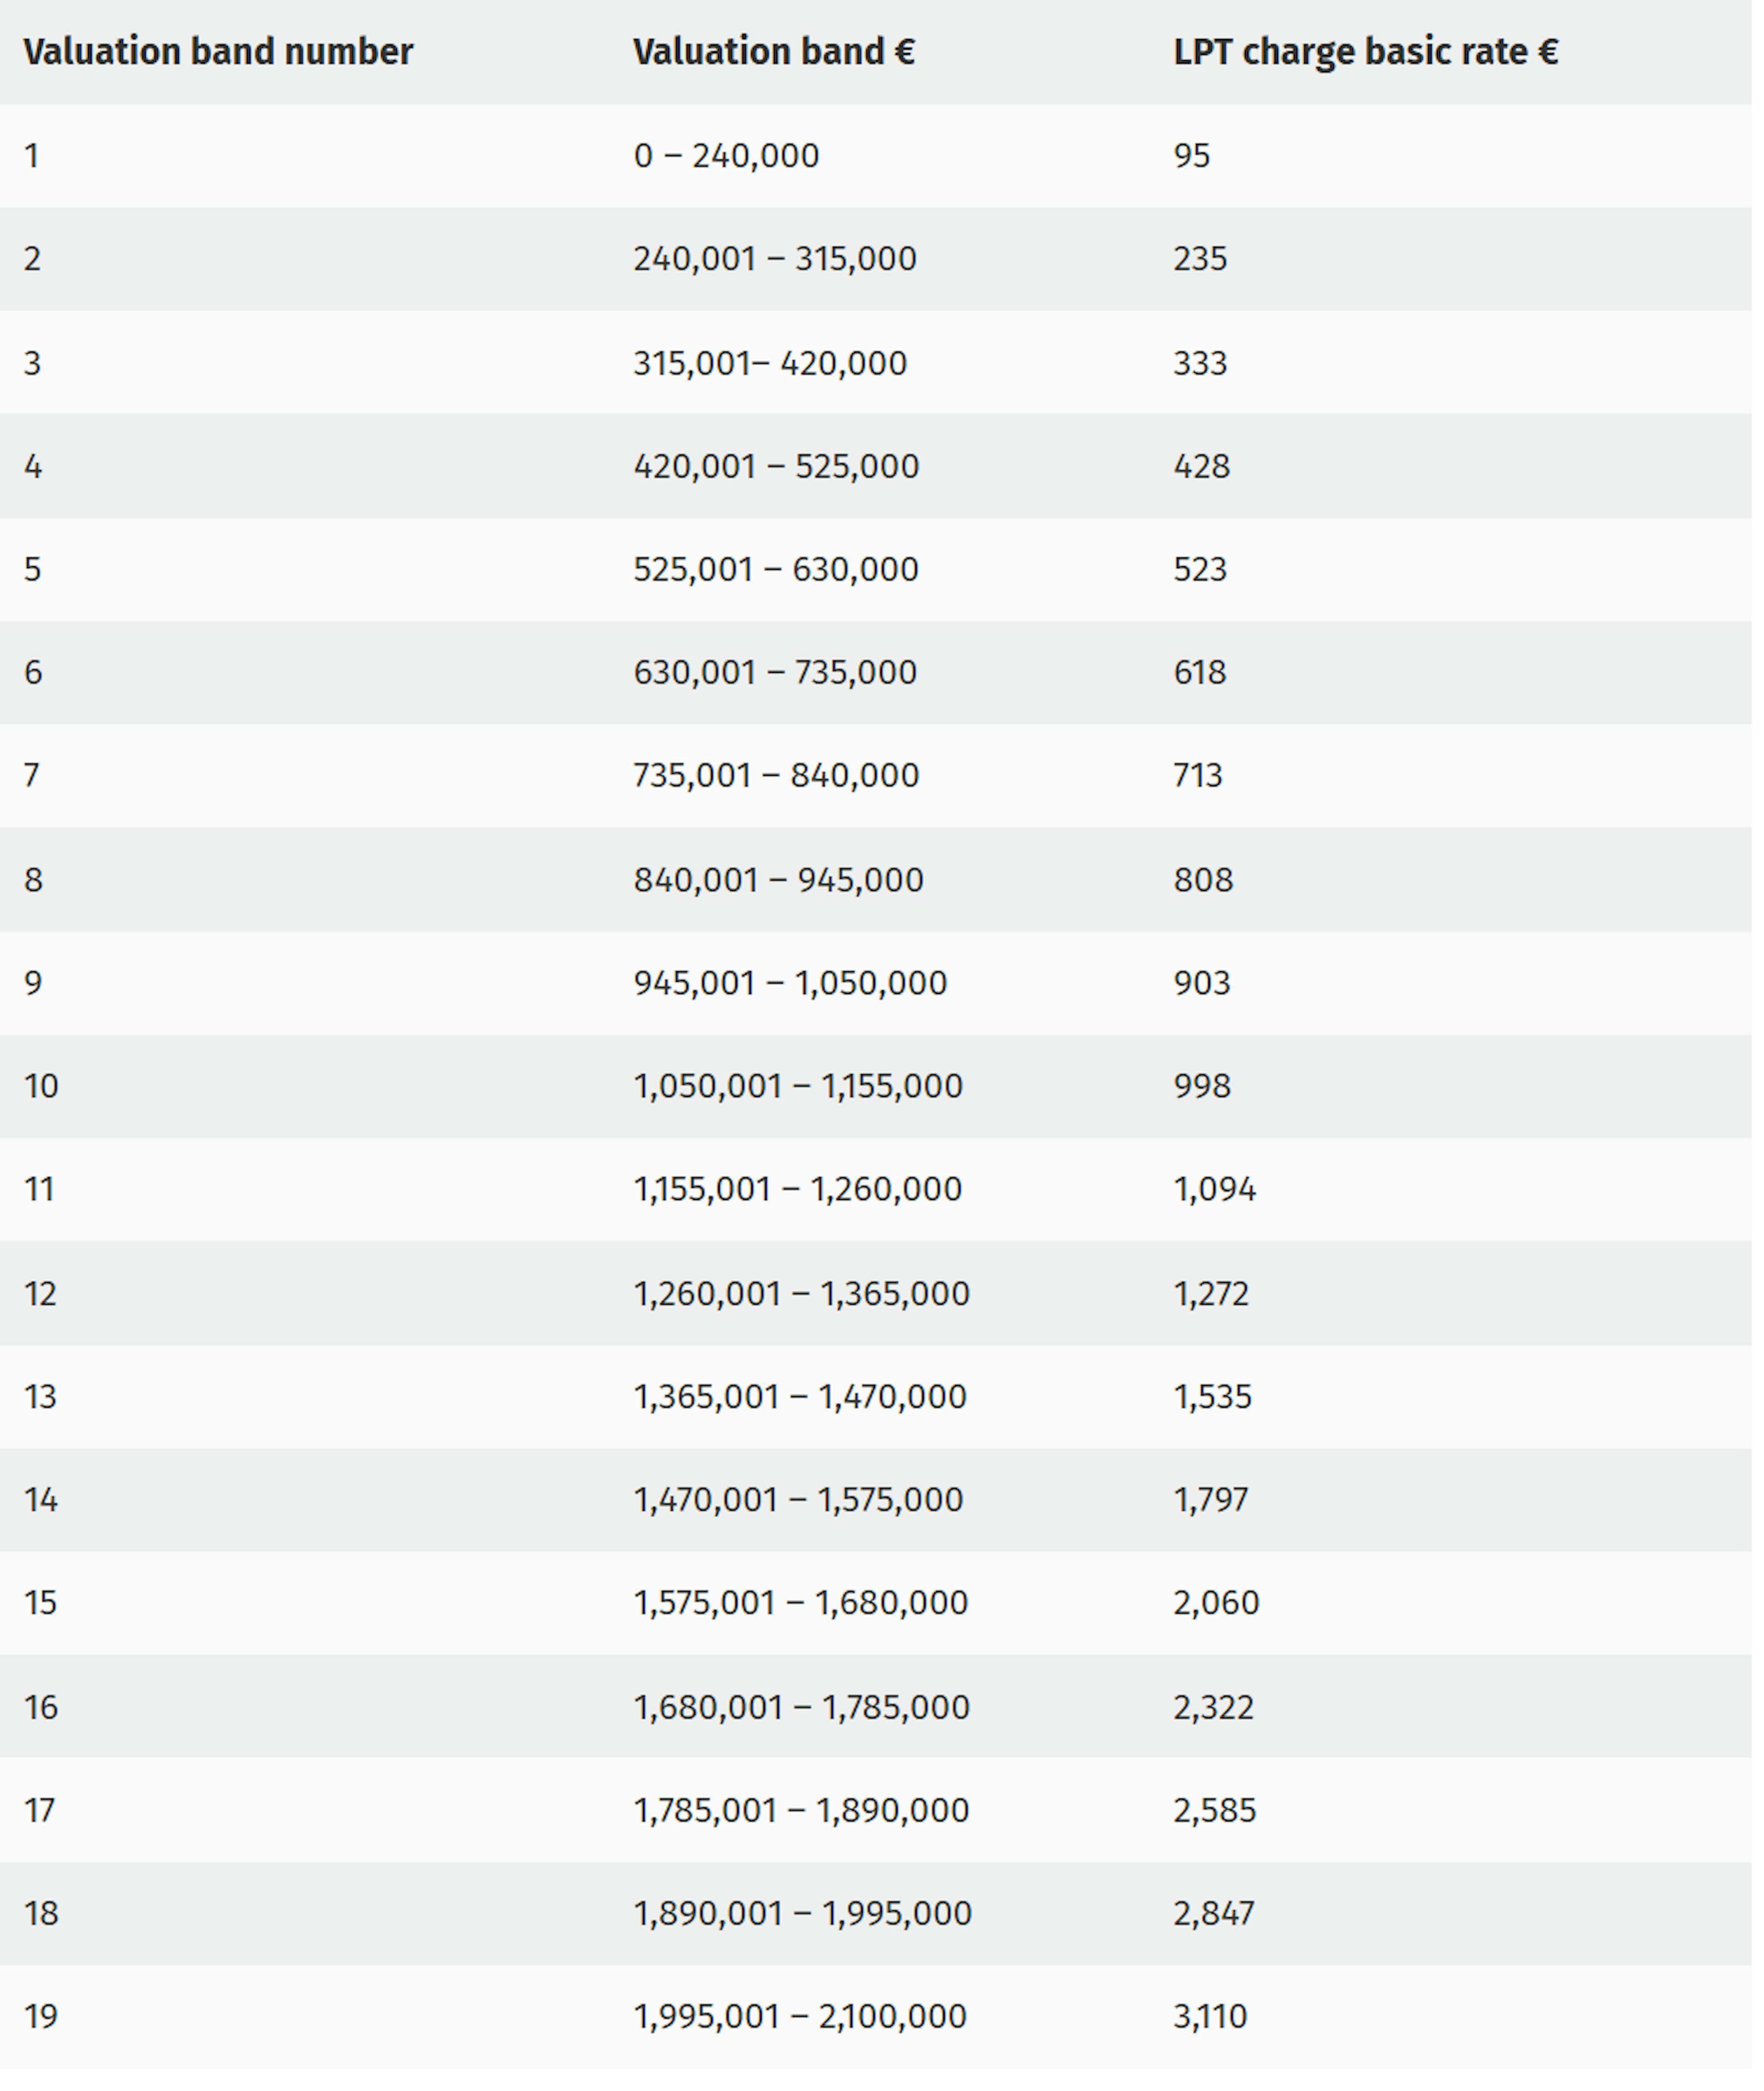This screenshot has width=1764, height=2091.
Task: Click the LPT charge value 333
Action: pos(1200,363)
